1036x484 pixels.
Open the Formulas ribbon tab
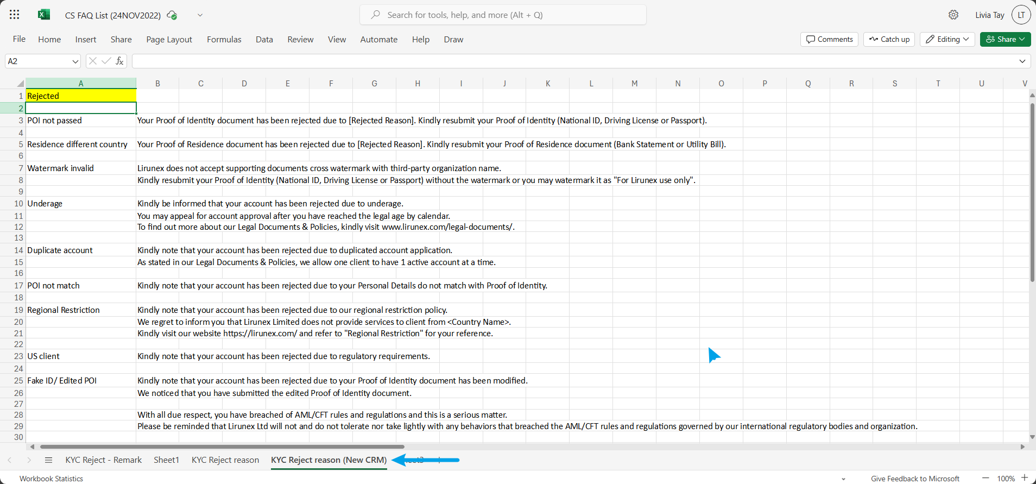(224, 40)
